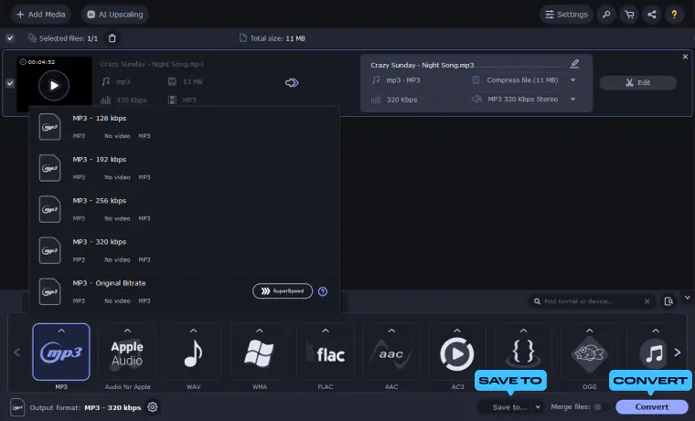Click the Edit button with scissors
This screenshot has height=421, width=695.
point(637,83)
